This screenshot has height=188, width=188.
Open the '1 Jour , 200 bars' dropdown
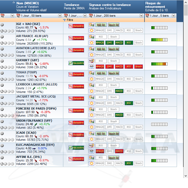click(x=141, y=16)
